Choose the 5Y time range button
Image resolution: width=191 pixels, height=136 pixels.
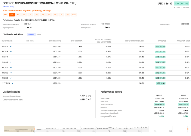tap(43, 15)
